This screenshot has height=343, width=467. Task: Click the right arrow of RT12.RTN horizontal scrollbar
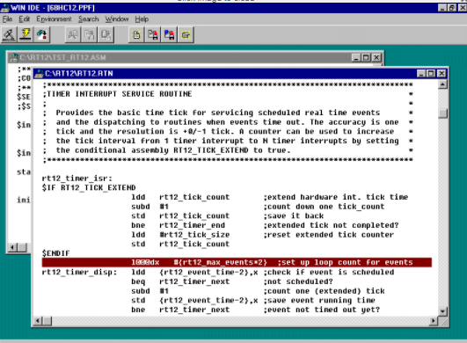tap(434, 321)
